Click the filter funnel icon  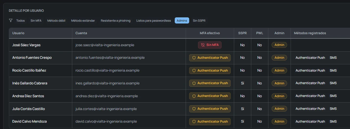tap(11, 20)
